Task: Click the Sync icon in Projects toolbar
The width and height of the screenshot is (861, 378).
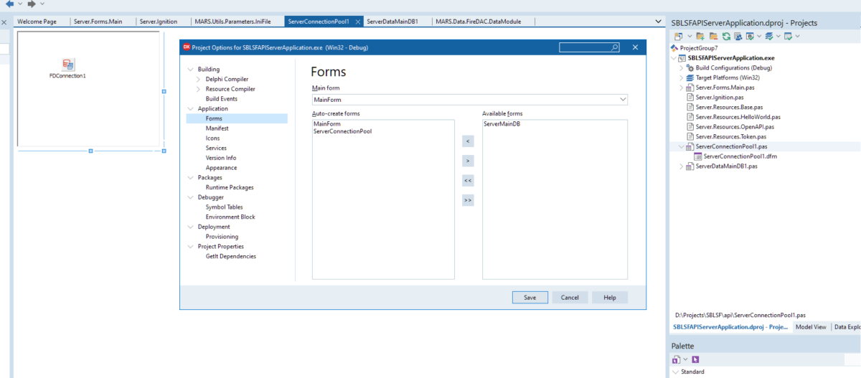Action: pos(737,36)
